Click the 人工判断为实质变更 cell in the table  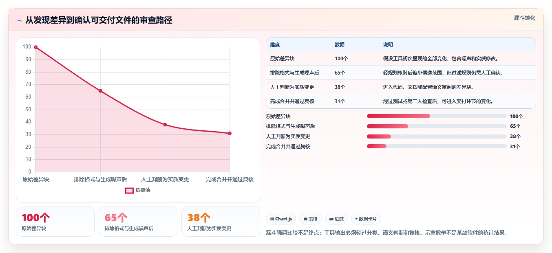click(x=292, y=87)
